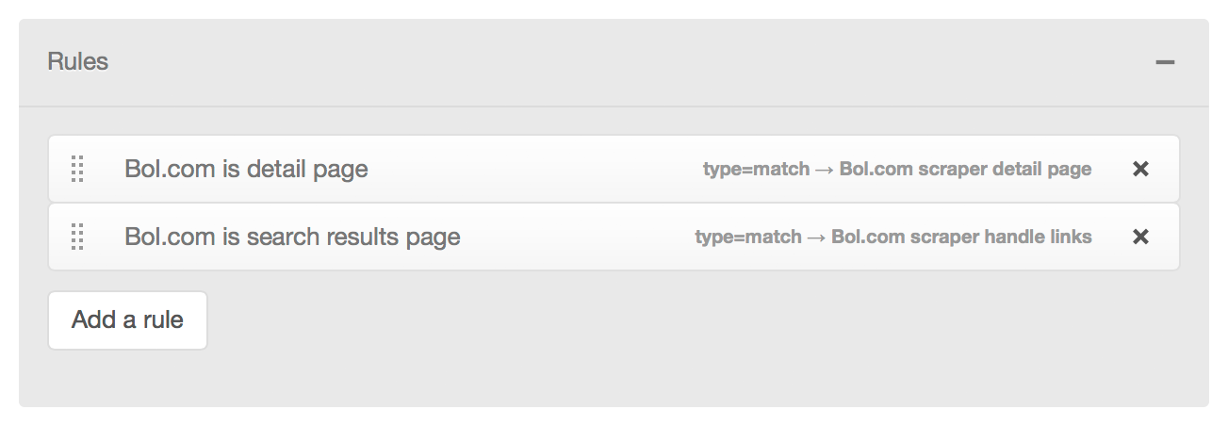Open the 'Bol.com is search results page' title

point(292,237)
